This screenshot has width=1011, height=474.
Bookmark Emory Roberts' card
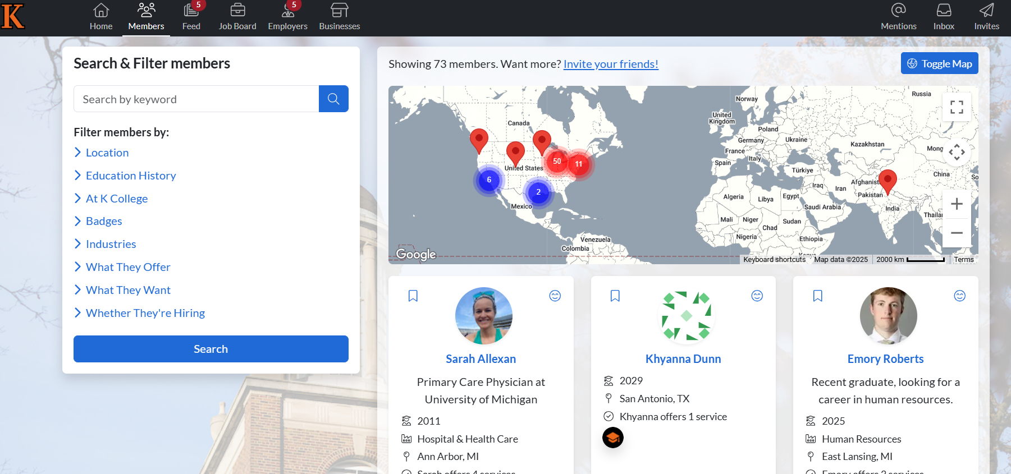click(818, 296)
